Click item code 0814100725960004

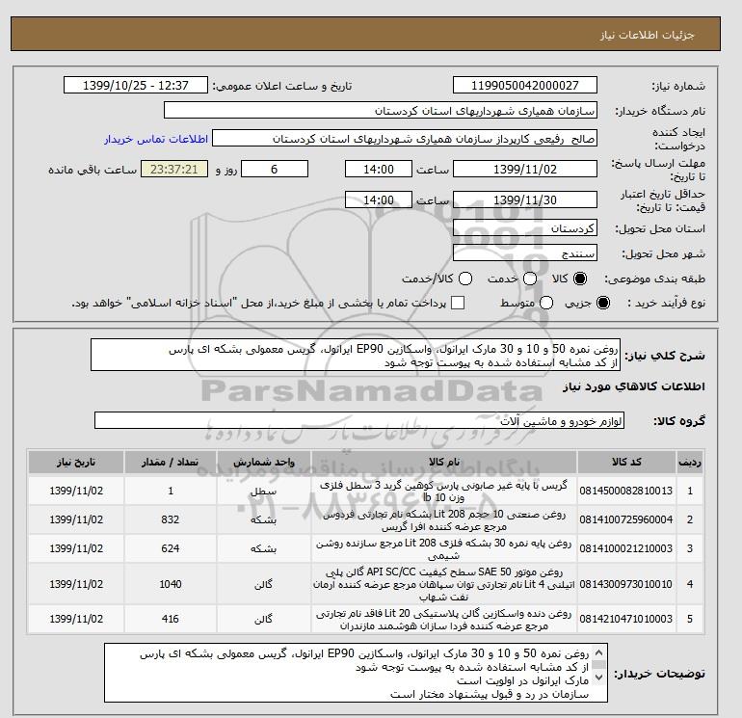[x=626, y=519]
